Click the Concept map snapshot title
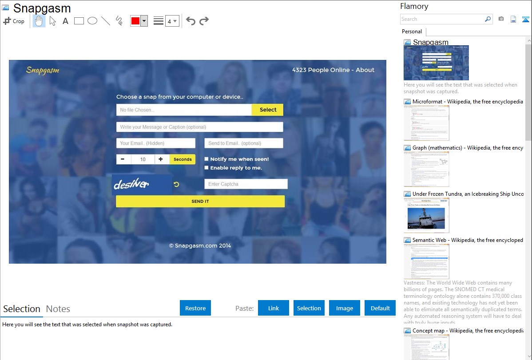This screenshot has width=532, height=360. [468, 331]
